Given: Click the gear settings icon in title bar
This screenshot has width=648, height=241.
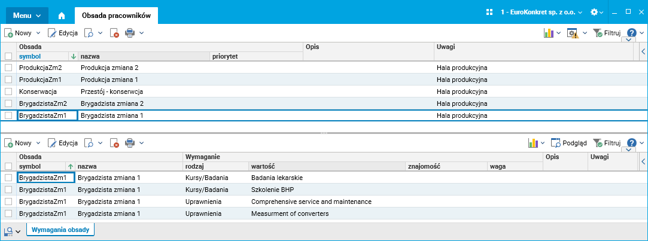Looking at the screenshot, I should point(594,12).
